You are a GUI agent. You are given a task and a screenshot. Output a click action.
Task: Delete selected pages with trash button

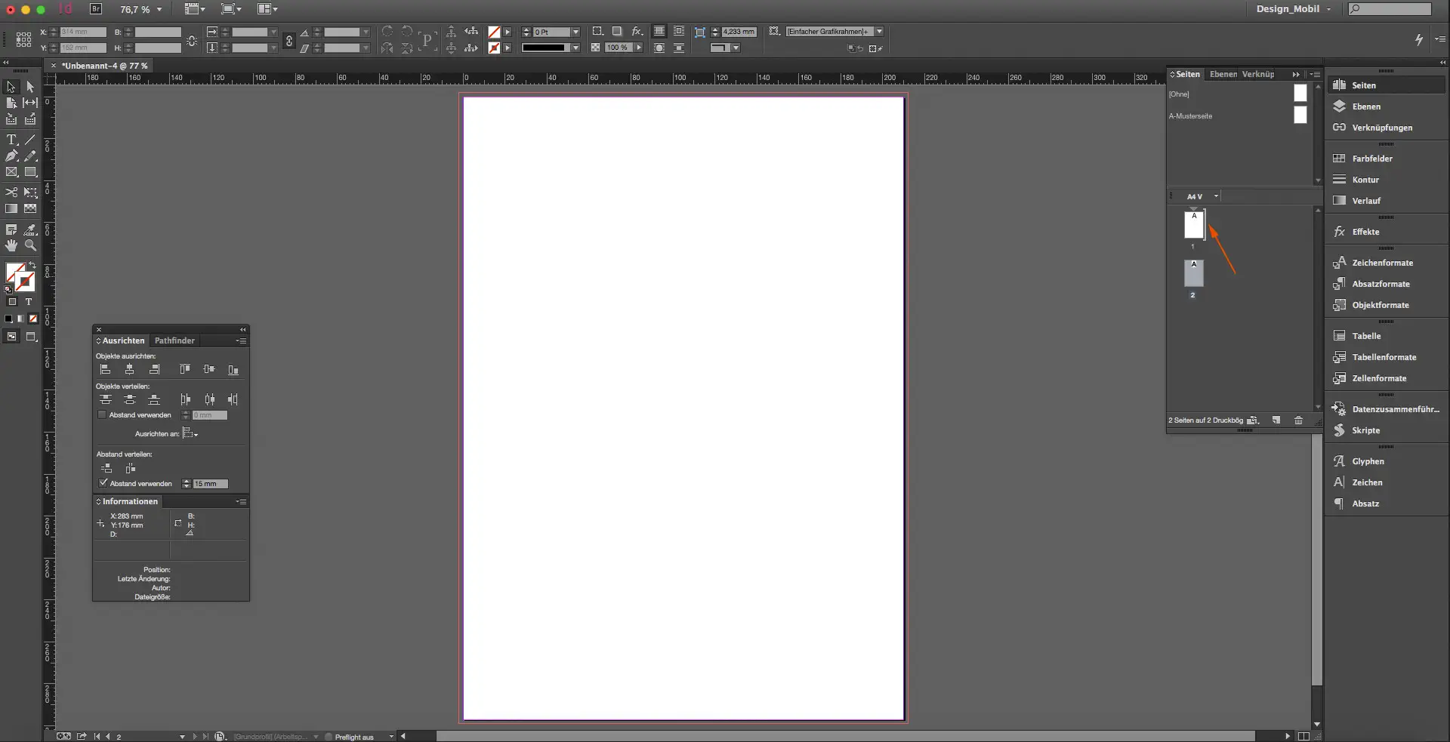click(1298, 420)
